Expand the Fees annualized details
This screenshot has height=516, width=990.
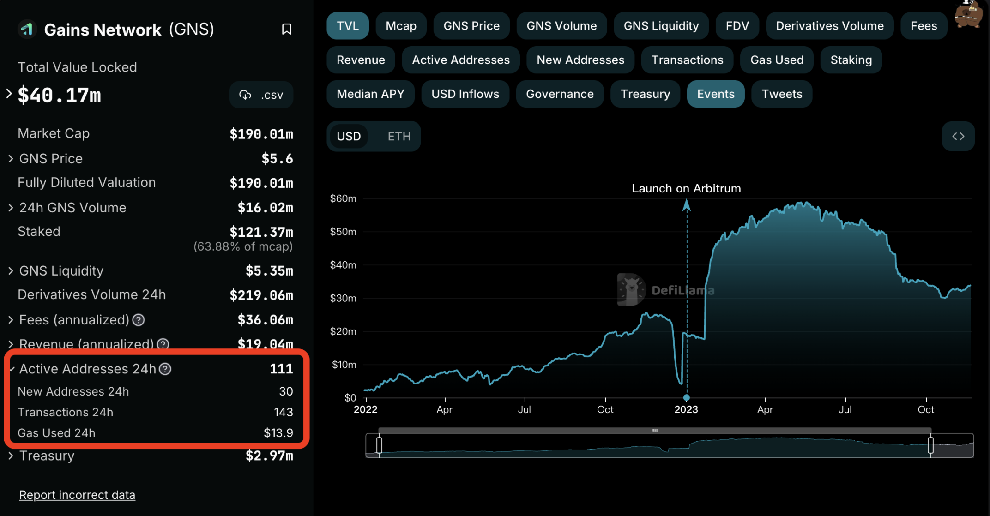click(12, 319)
